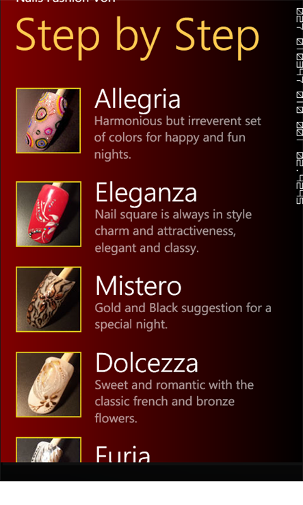The height and width of the screenshot is (505, 303).
Task: Tap the Mistero description about special night
Action: coord(183,316)
